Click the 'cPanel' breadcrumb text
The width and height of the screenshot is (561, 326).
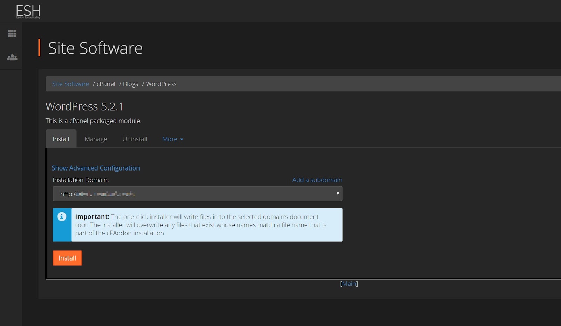tap(106, 84)
